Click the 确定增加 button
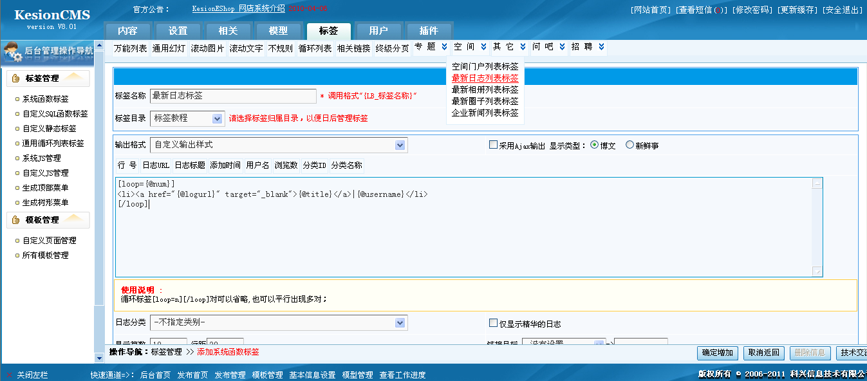The width and height of the screenshot is (867, 381). click(718, 353)
